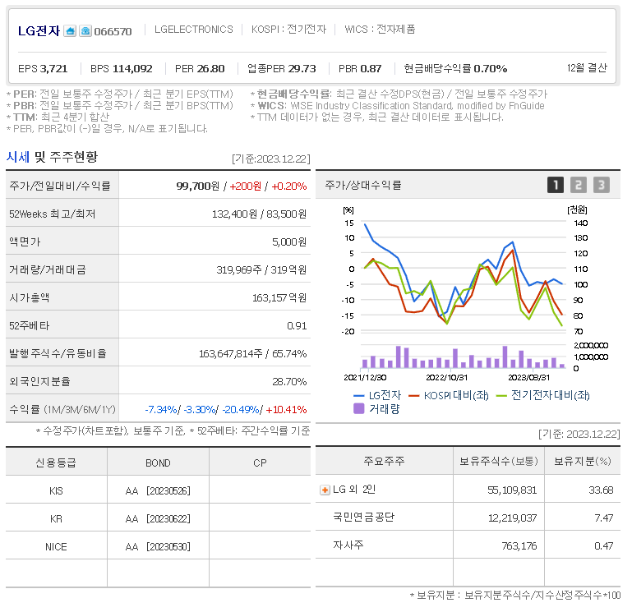
Task: Toggle the 전기전자대비(좌) legend line
Action: pos(542,396)
